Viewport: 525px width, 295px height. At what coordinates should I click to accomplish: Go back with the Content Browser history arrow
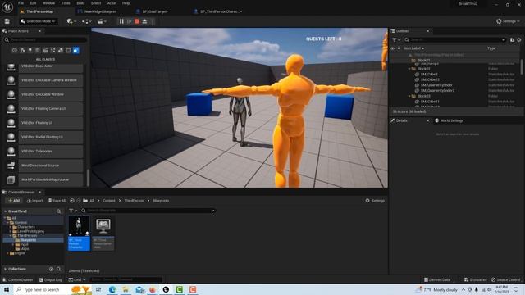click(x=72, y=201)
